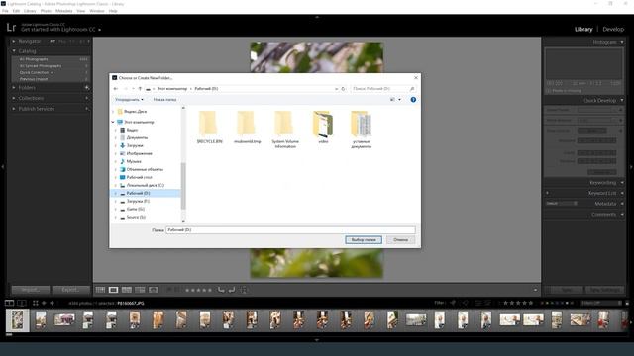Select Source (S:) drive in the dialog tree
This screenshot has height=356, width=634.
point(136,217)
